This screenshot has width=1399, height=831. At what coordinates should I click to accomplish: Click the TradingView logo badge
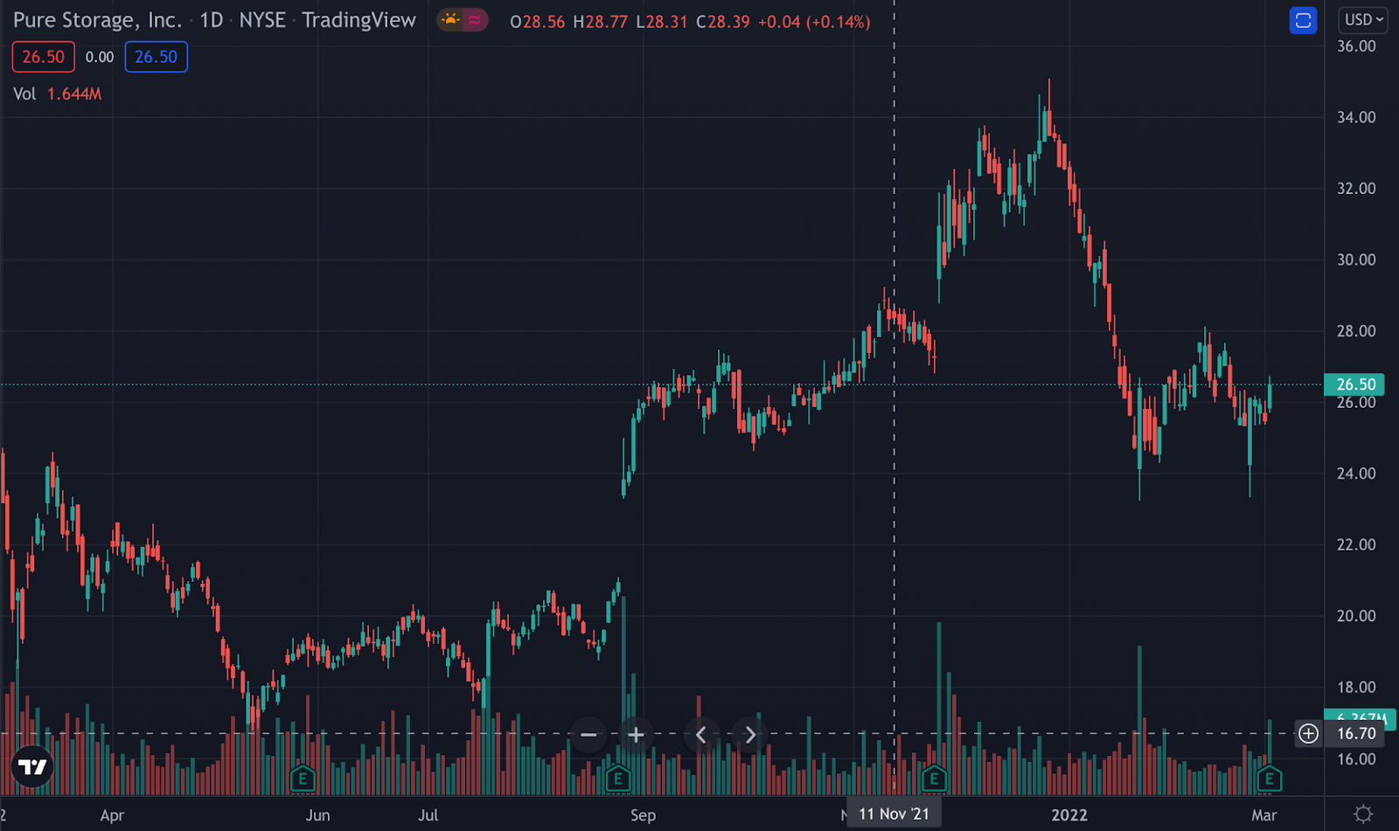[32, 767]
